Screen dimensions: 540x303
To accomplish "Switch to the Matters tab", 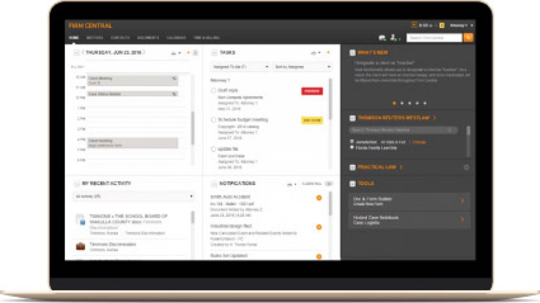I will click(94, 37).
